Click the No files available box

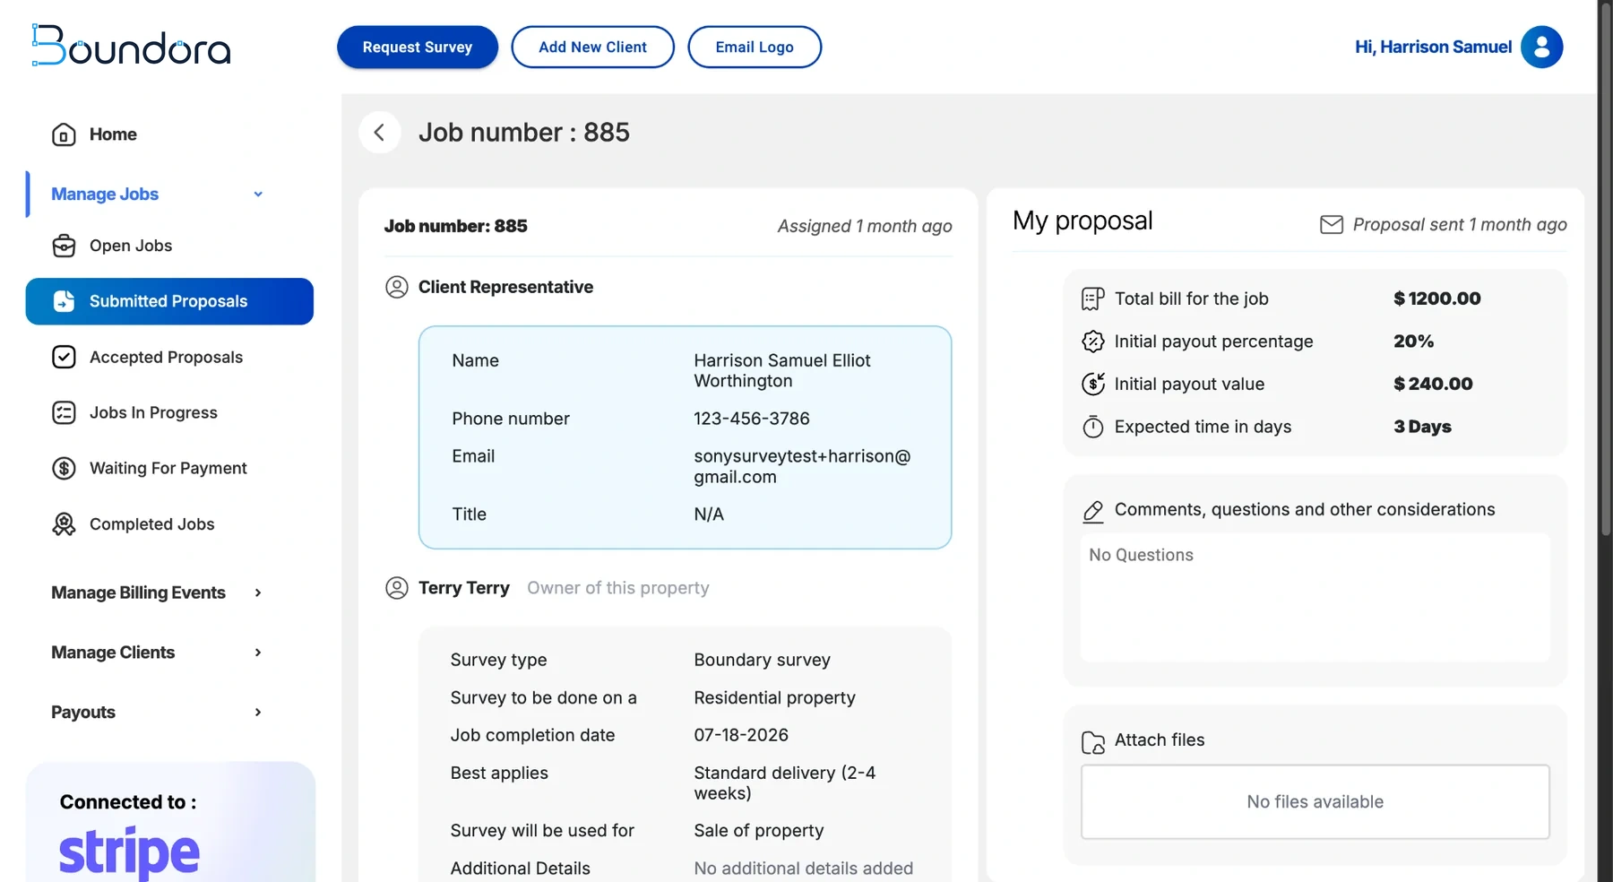point(1315,802)
